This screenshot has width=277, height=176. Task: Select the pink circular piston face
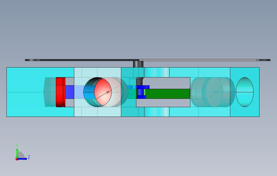(103, 92)
